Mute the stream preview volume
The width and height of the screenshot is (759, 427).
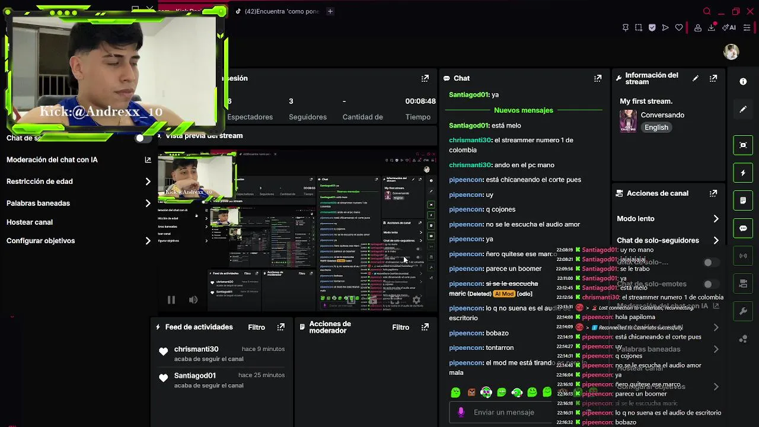(193, 300)
